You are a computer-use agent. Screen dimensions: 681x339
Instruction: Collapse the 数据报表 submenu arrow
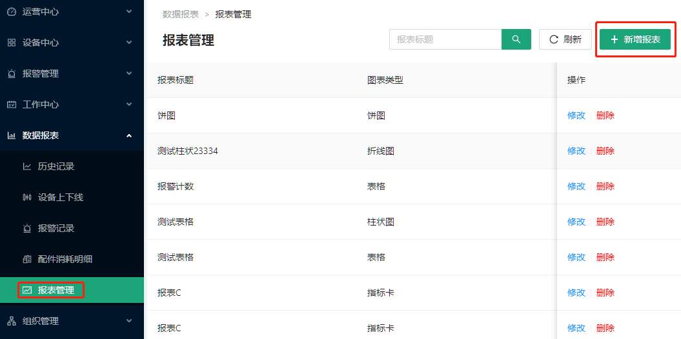point(129,135)
